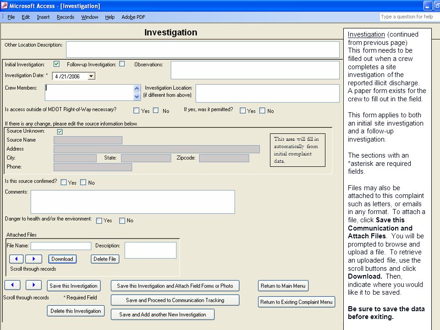Click the City field
The width and height of the screenshot is (440, 330).
click(x=75, y=158)
